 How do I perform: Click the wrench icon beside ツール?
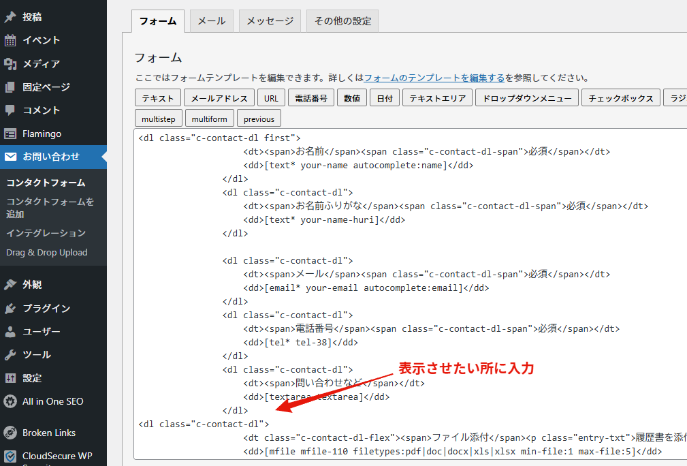[10, 355]
